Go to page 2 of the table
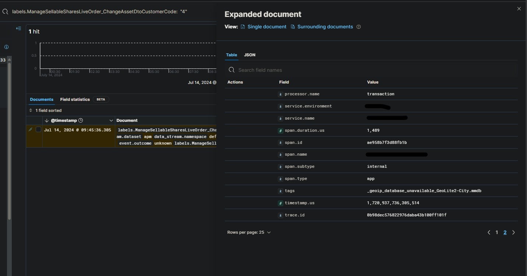 pyautogui.click(x=505, y=232)
